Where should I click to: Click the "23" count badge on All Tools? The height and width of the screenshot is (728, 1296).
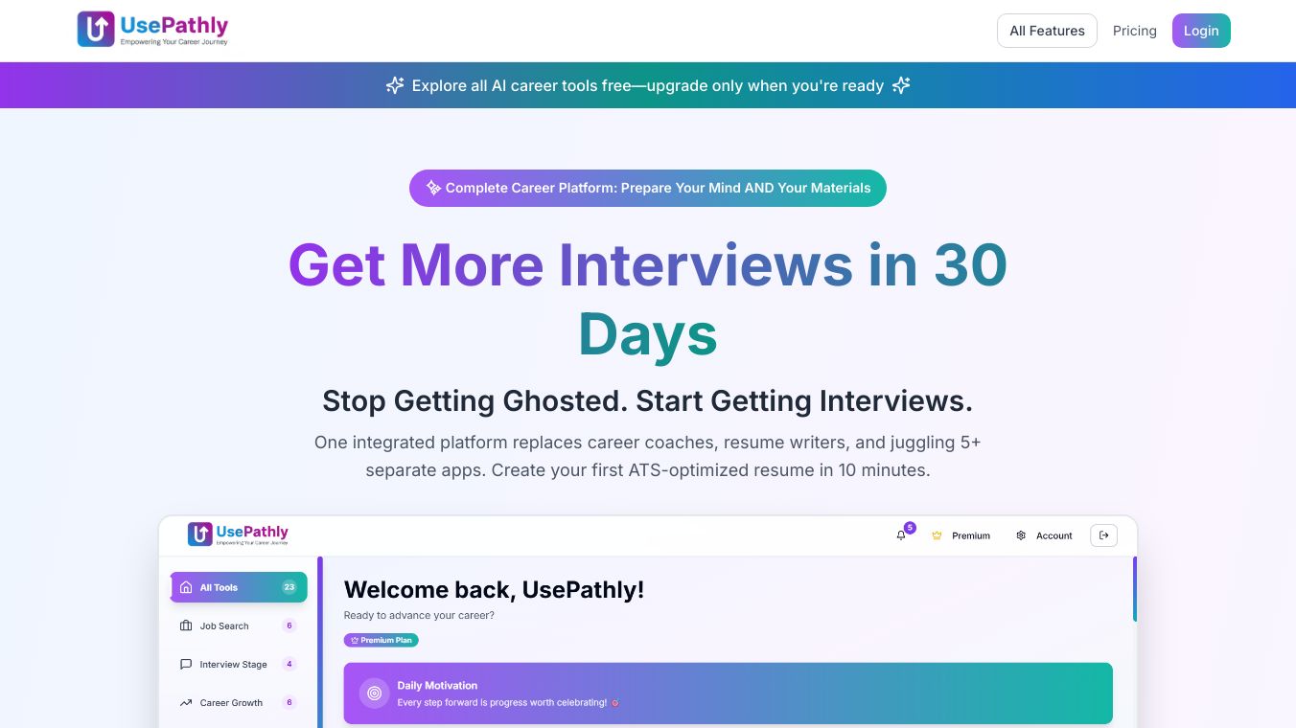point(289,587)
